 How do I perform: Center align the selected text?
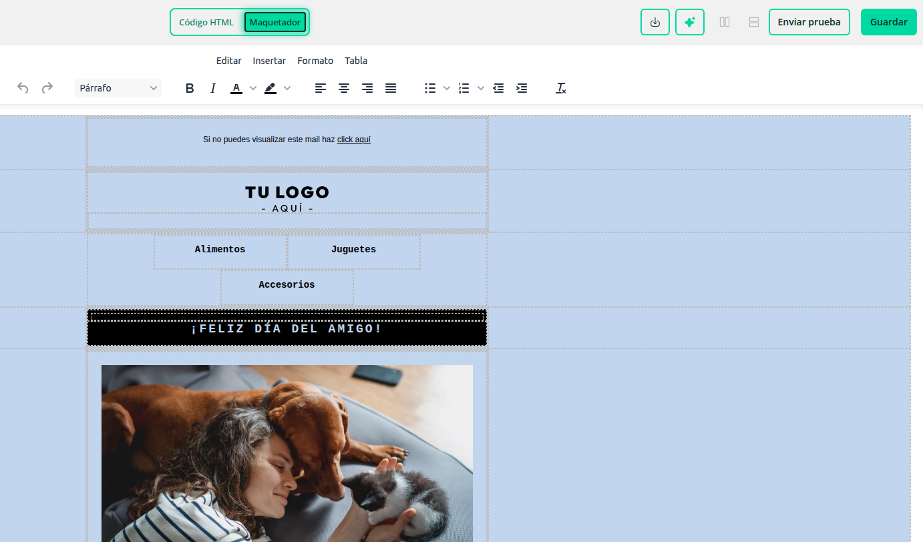click(x=344, y=88)
